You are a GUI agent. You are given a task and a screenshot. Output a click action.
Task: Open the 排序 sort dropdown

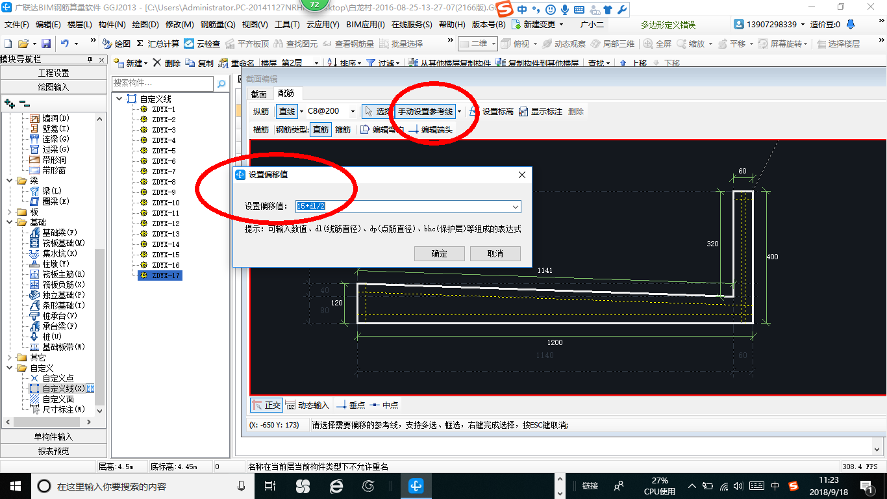[x=358, y=63]
